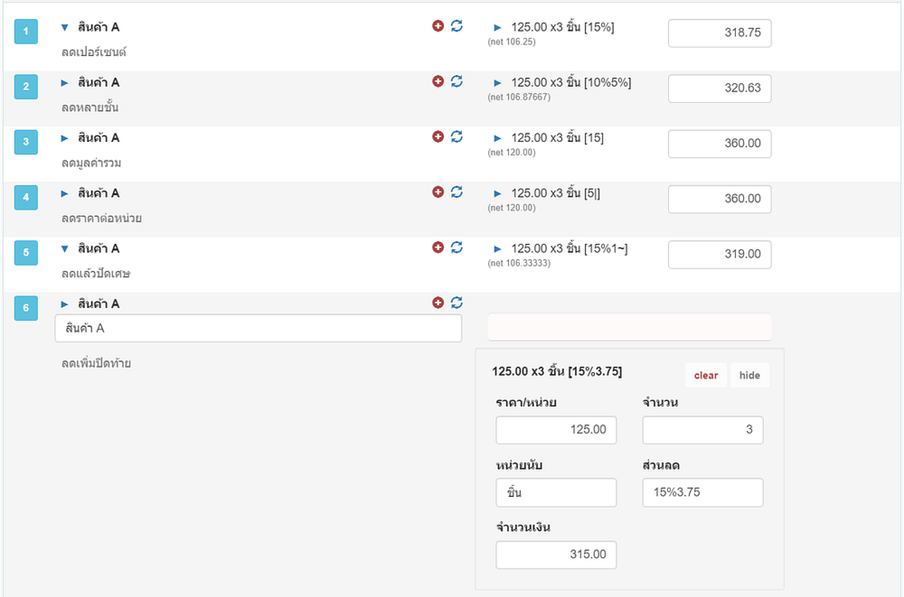Click refresh icon on row 4

click(457, 192)
